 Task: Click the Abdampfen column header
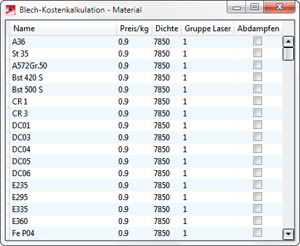(x=258, y=29)
